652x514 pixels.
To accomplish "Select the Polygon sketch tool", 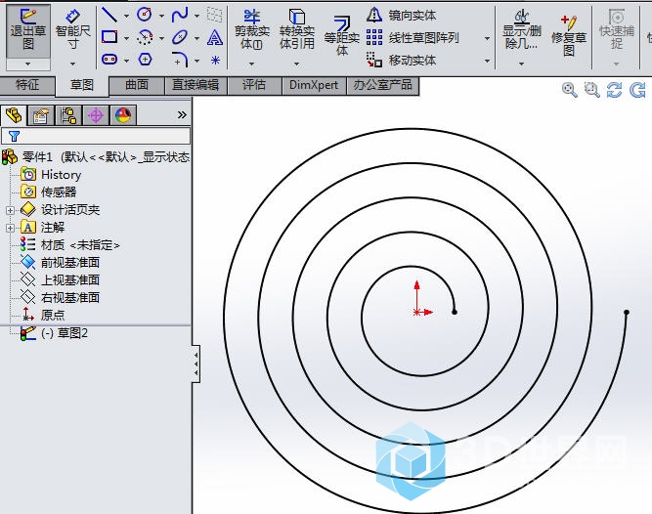I will (144, 60).
